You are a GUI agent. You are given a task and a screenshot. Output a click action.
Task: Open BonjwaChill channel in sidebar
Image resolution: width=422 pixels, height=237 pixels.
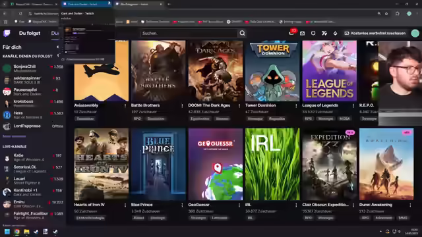click(x=33, y=68)
